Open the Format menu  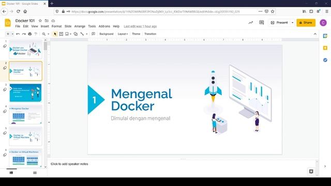(56, 26)
